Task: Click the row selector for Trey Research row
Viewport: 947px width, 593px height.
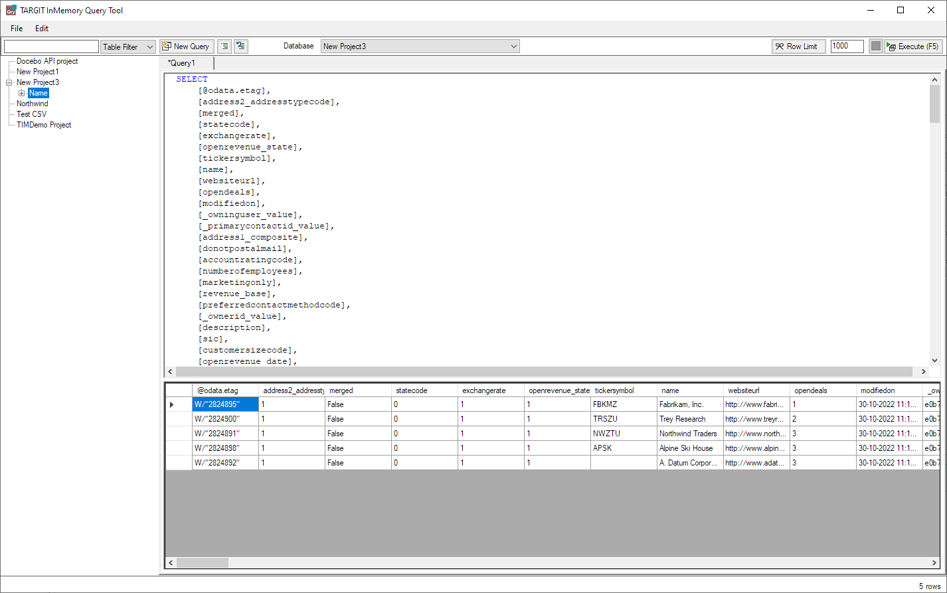Action: click(x=179, y=419)
